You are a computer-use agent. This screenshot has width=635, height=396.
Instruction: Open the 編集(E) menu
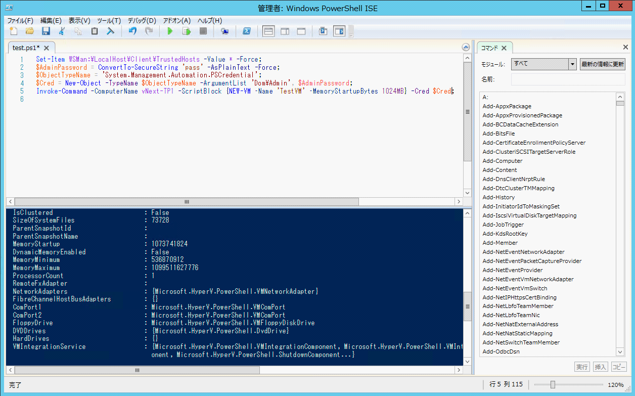(51, 20)
